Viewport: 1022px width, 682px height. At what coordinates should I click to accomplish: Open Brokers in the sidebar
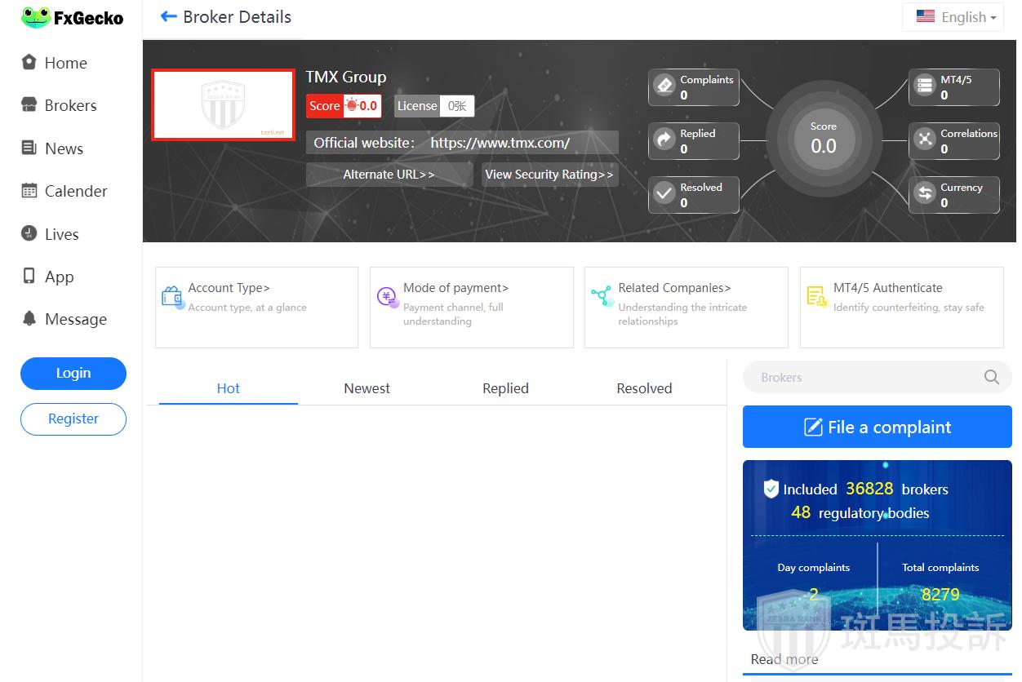pyautogui.click(x=70, y=105)
